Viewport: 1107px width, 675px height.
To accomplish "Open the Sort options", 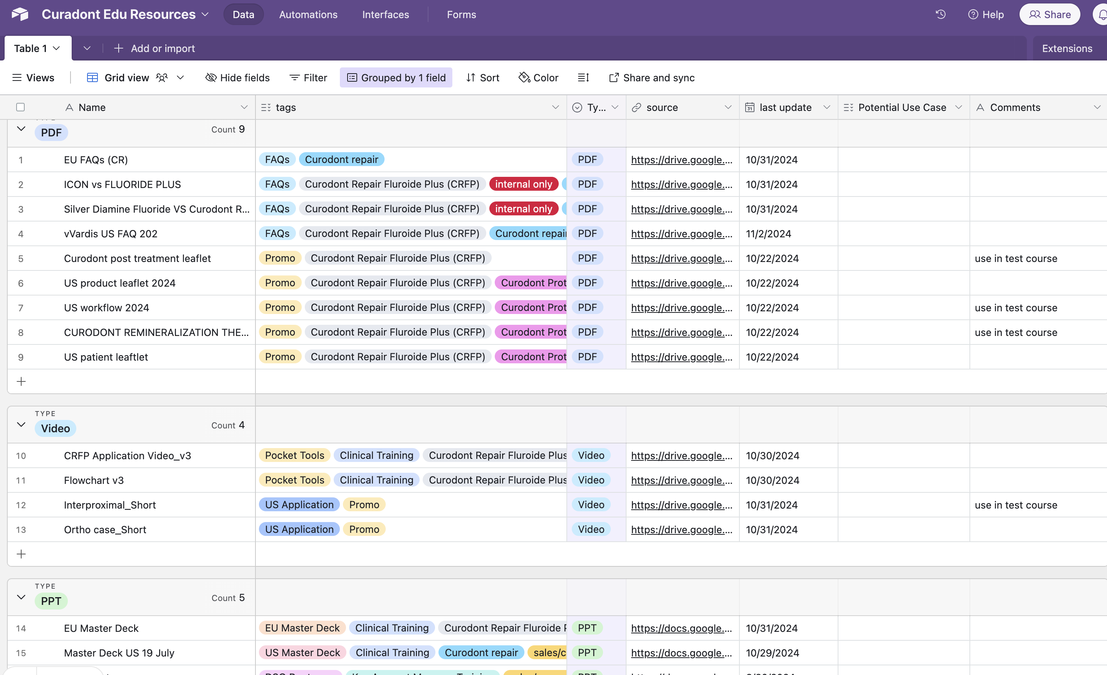I will point(482,78).
